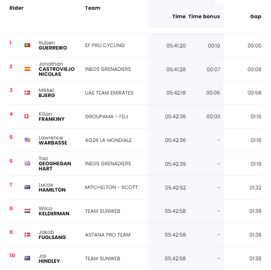Sort results by the Time column header

click(x=179, y=17)
